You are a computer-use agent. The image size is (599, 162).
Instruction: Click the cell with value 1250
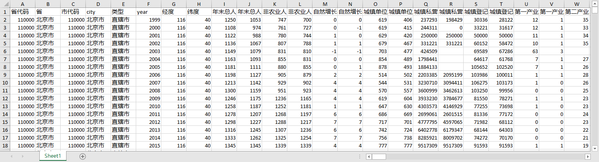click(224, 20)
